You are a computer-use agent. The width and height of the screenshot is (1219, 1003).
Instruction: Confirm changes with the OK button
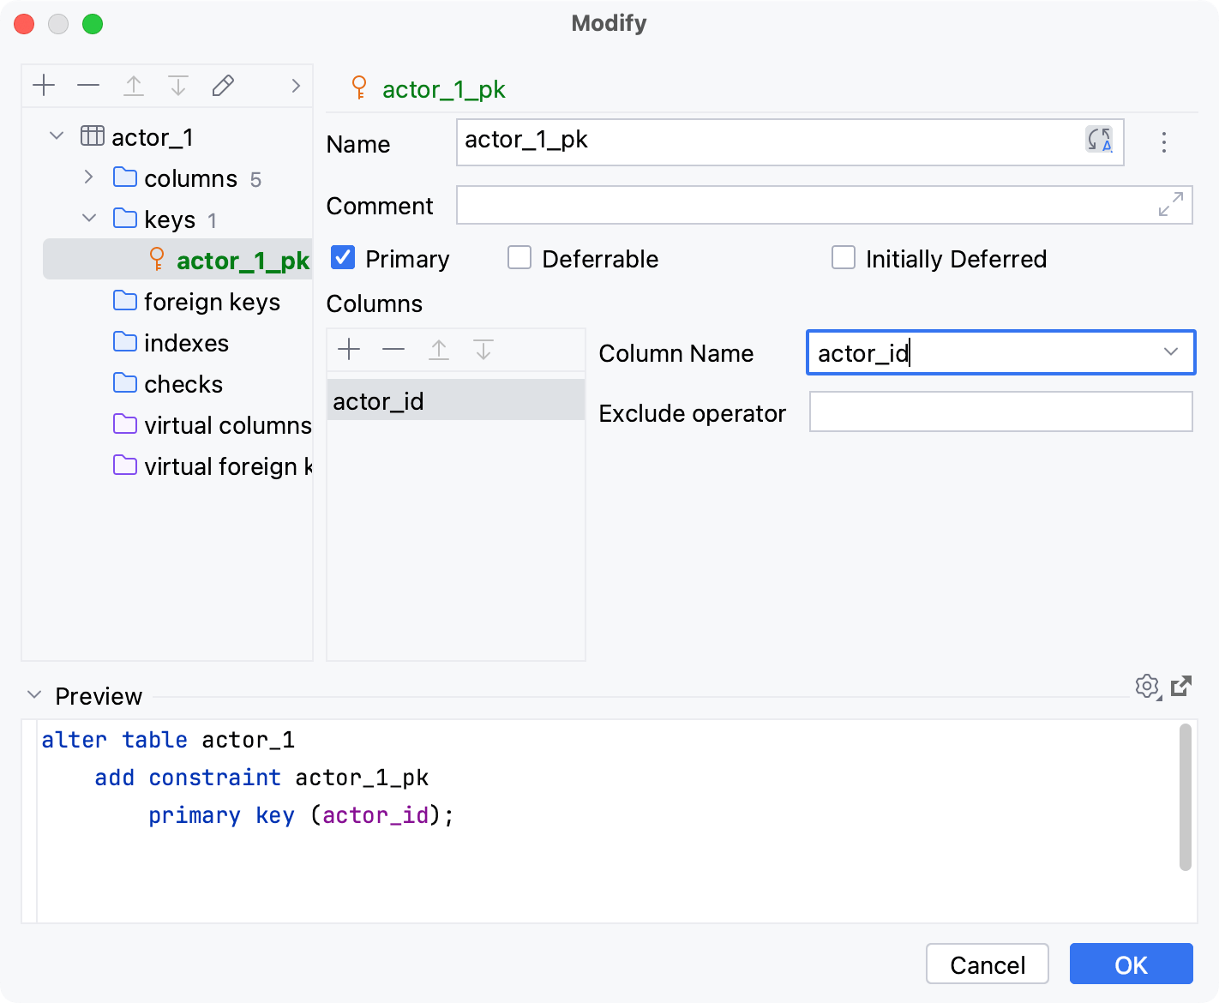pos(1131,964)
